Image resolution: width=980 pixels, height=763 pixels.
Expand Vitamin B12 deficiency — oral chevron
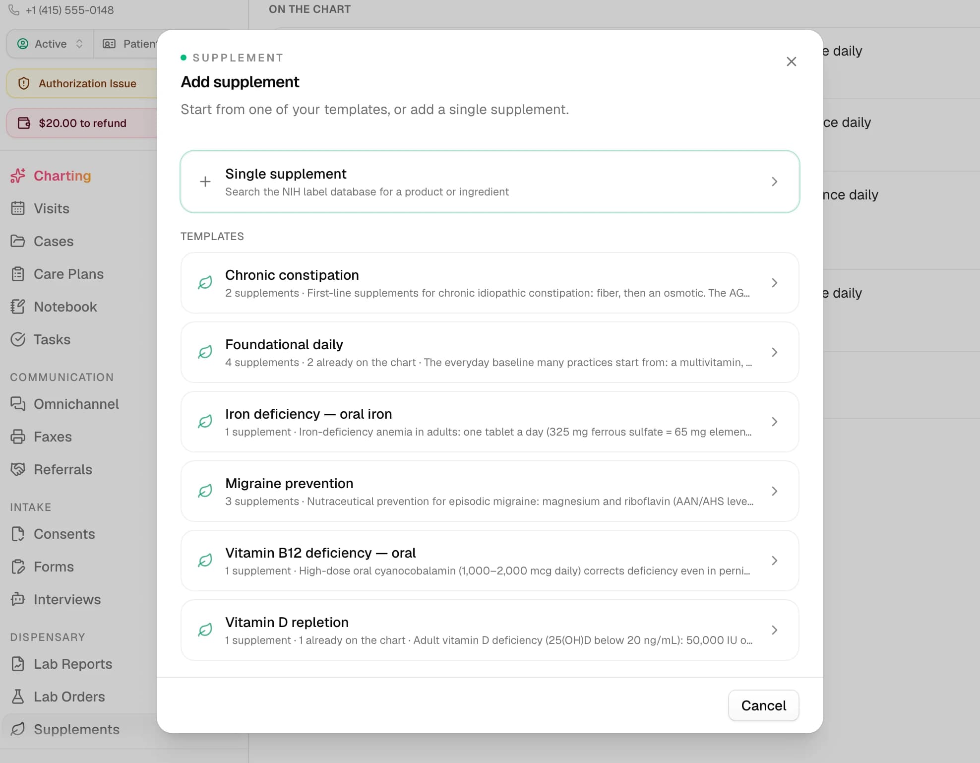tap(774, 561)
